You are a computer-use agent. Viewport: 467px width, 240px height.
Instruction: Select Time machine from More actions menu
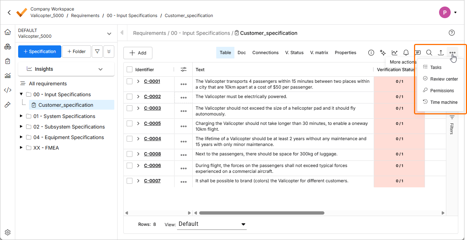pos(443,102)
